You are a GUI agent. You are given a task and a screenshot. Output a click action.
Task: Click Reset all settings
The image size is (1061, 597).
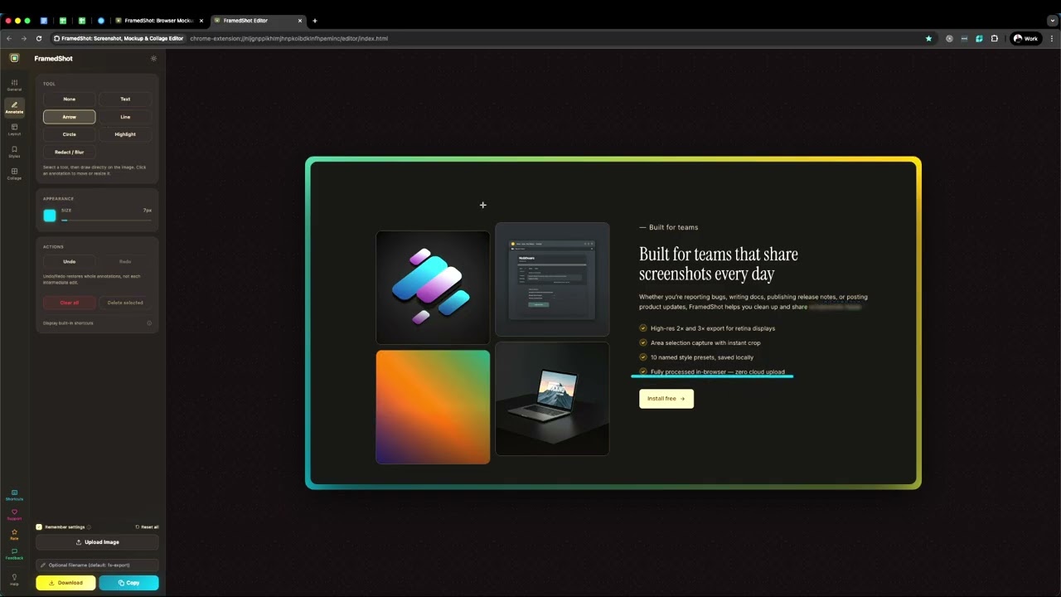147,527
